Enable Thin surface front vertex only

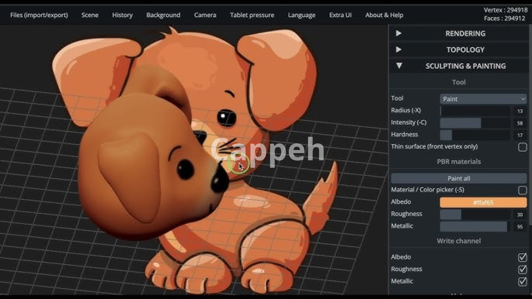click(x=522, y=147)
